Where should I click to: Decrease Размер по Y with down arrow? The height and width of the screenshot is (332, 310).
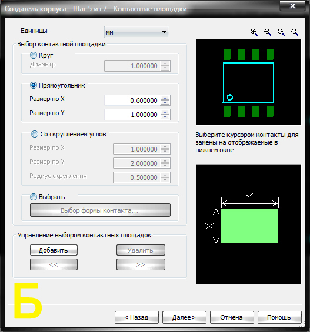pos(165,117)
